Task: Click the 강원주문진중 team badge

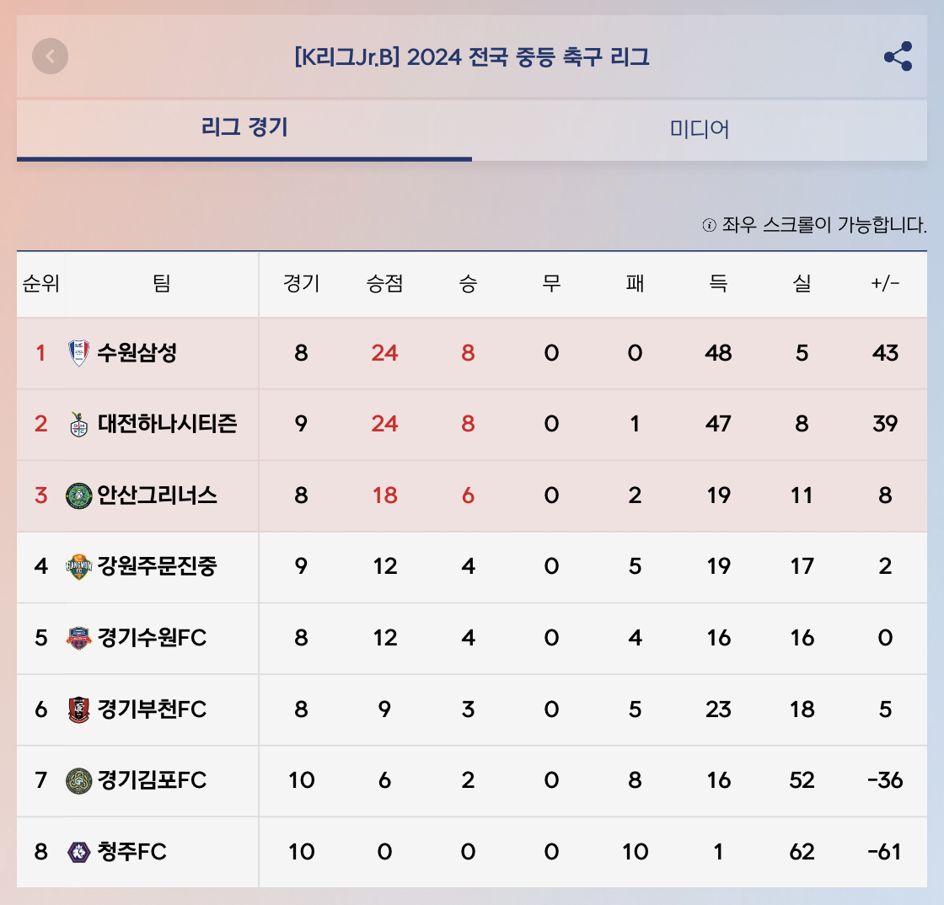Action: tap(78, 566)
